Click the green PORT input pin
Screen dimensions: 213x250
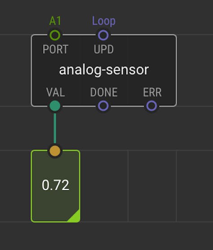pyautogui.click(x=55, y=35)
